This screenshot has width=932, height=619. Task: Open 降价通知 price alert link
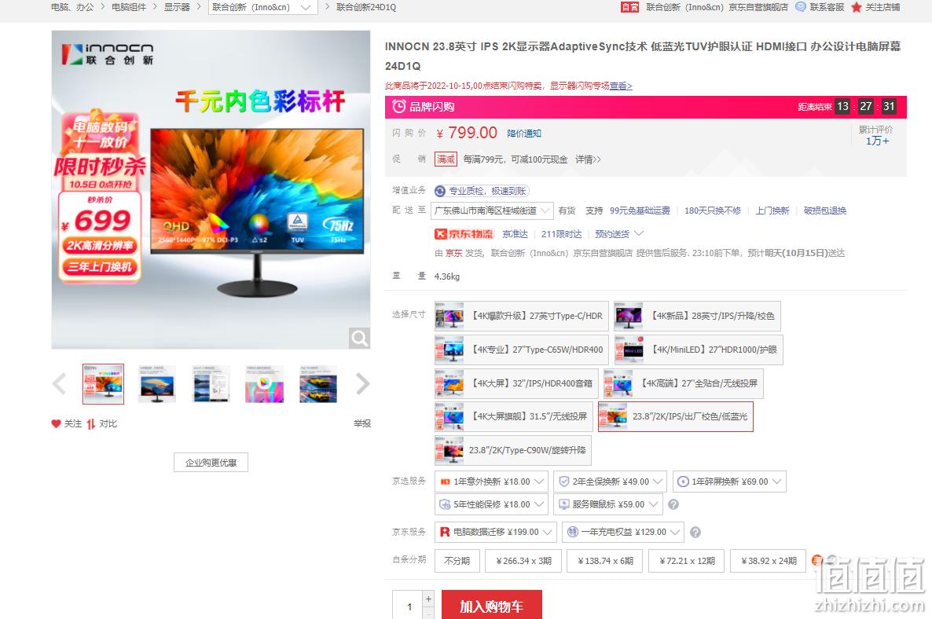524,134
